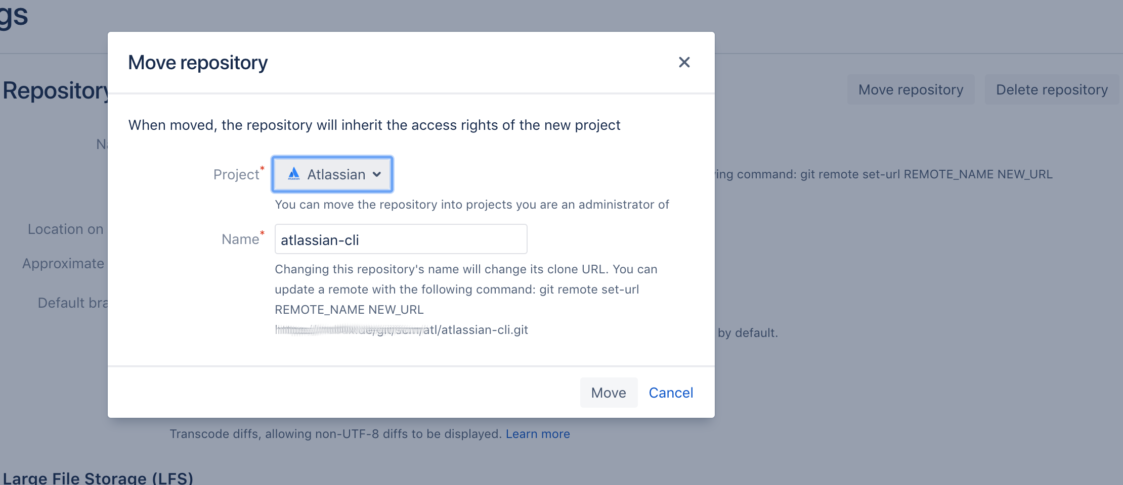Click the blurred clone URL text

pyautogui.click(x=401, y=330)
